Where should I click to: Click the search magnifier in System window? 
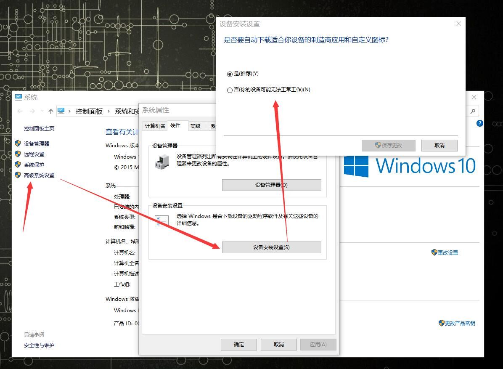[x=473, y=111]
